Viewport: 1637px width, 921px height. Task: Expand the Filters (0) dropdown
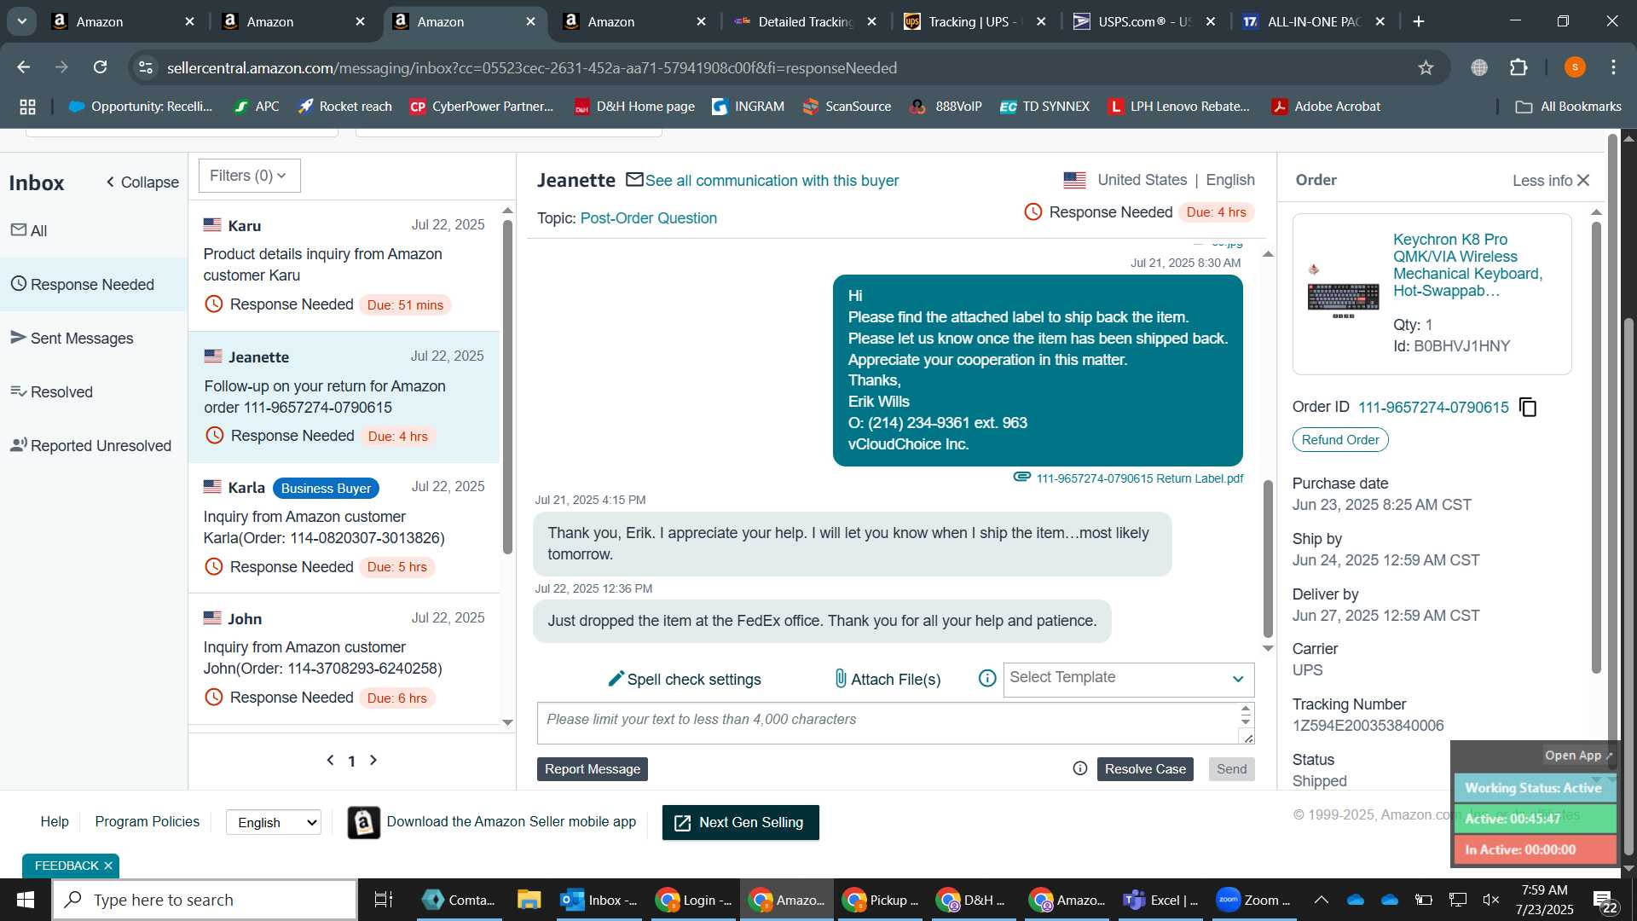click(x=249, y=176)
